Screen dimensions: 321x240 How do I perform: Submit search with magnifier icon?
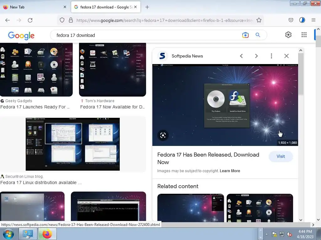[x=258, y=35]
